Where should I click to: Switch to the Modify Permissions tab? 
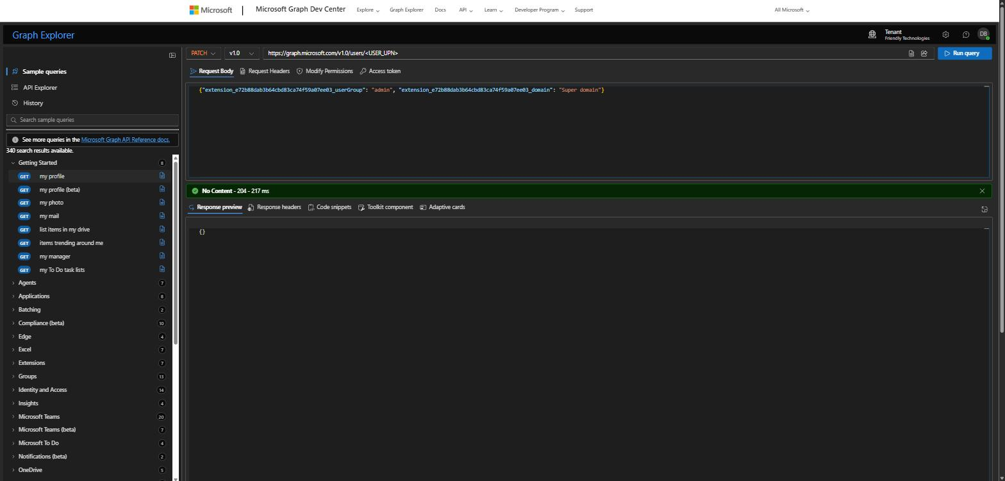[x=325, y=71]
